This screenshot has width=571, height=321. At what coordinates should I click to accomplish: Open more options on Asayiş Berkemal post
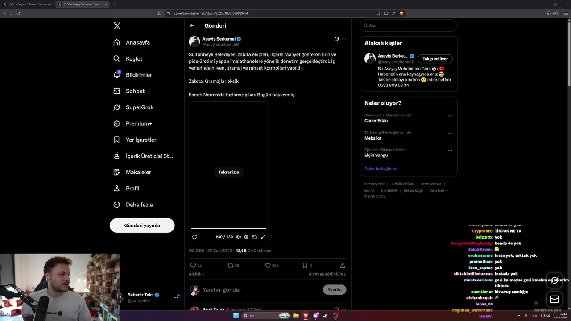pos(344,39)
